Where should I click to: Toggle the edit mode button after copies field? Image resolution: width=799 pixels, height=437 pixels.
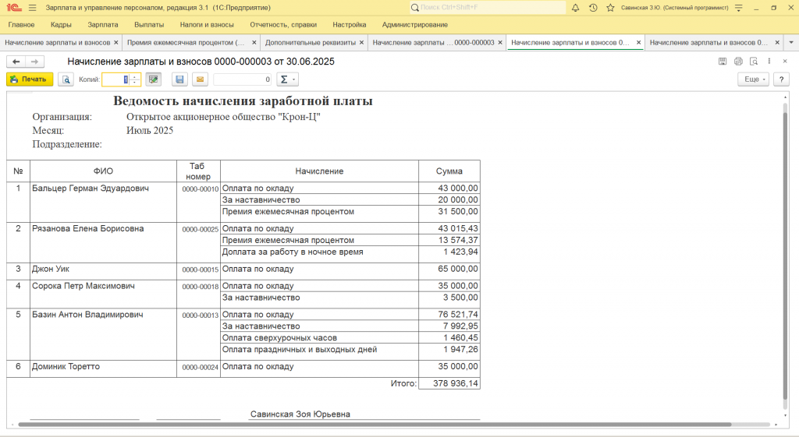153,79
